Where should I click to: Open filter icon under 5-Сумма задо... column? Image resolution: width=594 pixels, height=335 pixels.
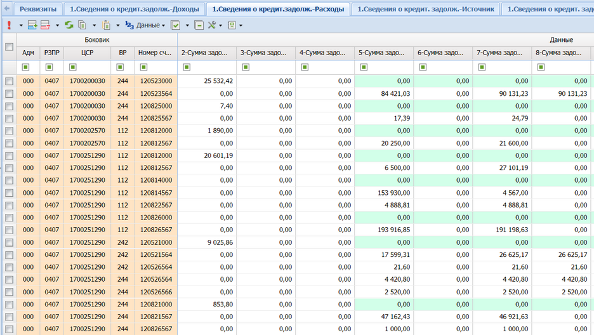tap(364, 67)
